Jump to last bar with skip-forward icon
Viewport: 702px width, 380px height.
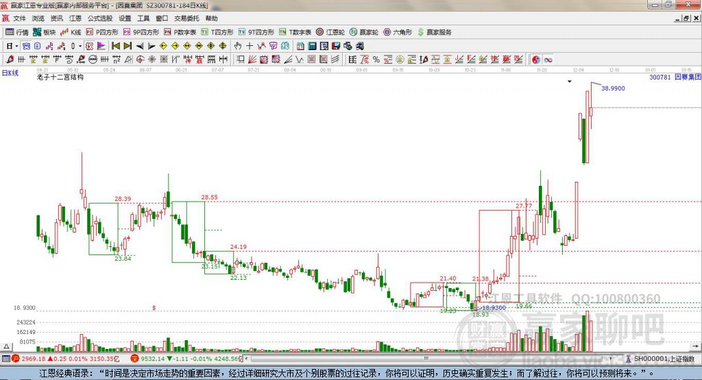tap(128, 46)
